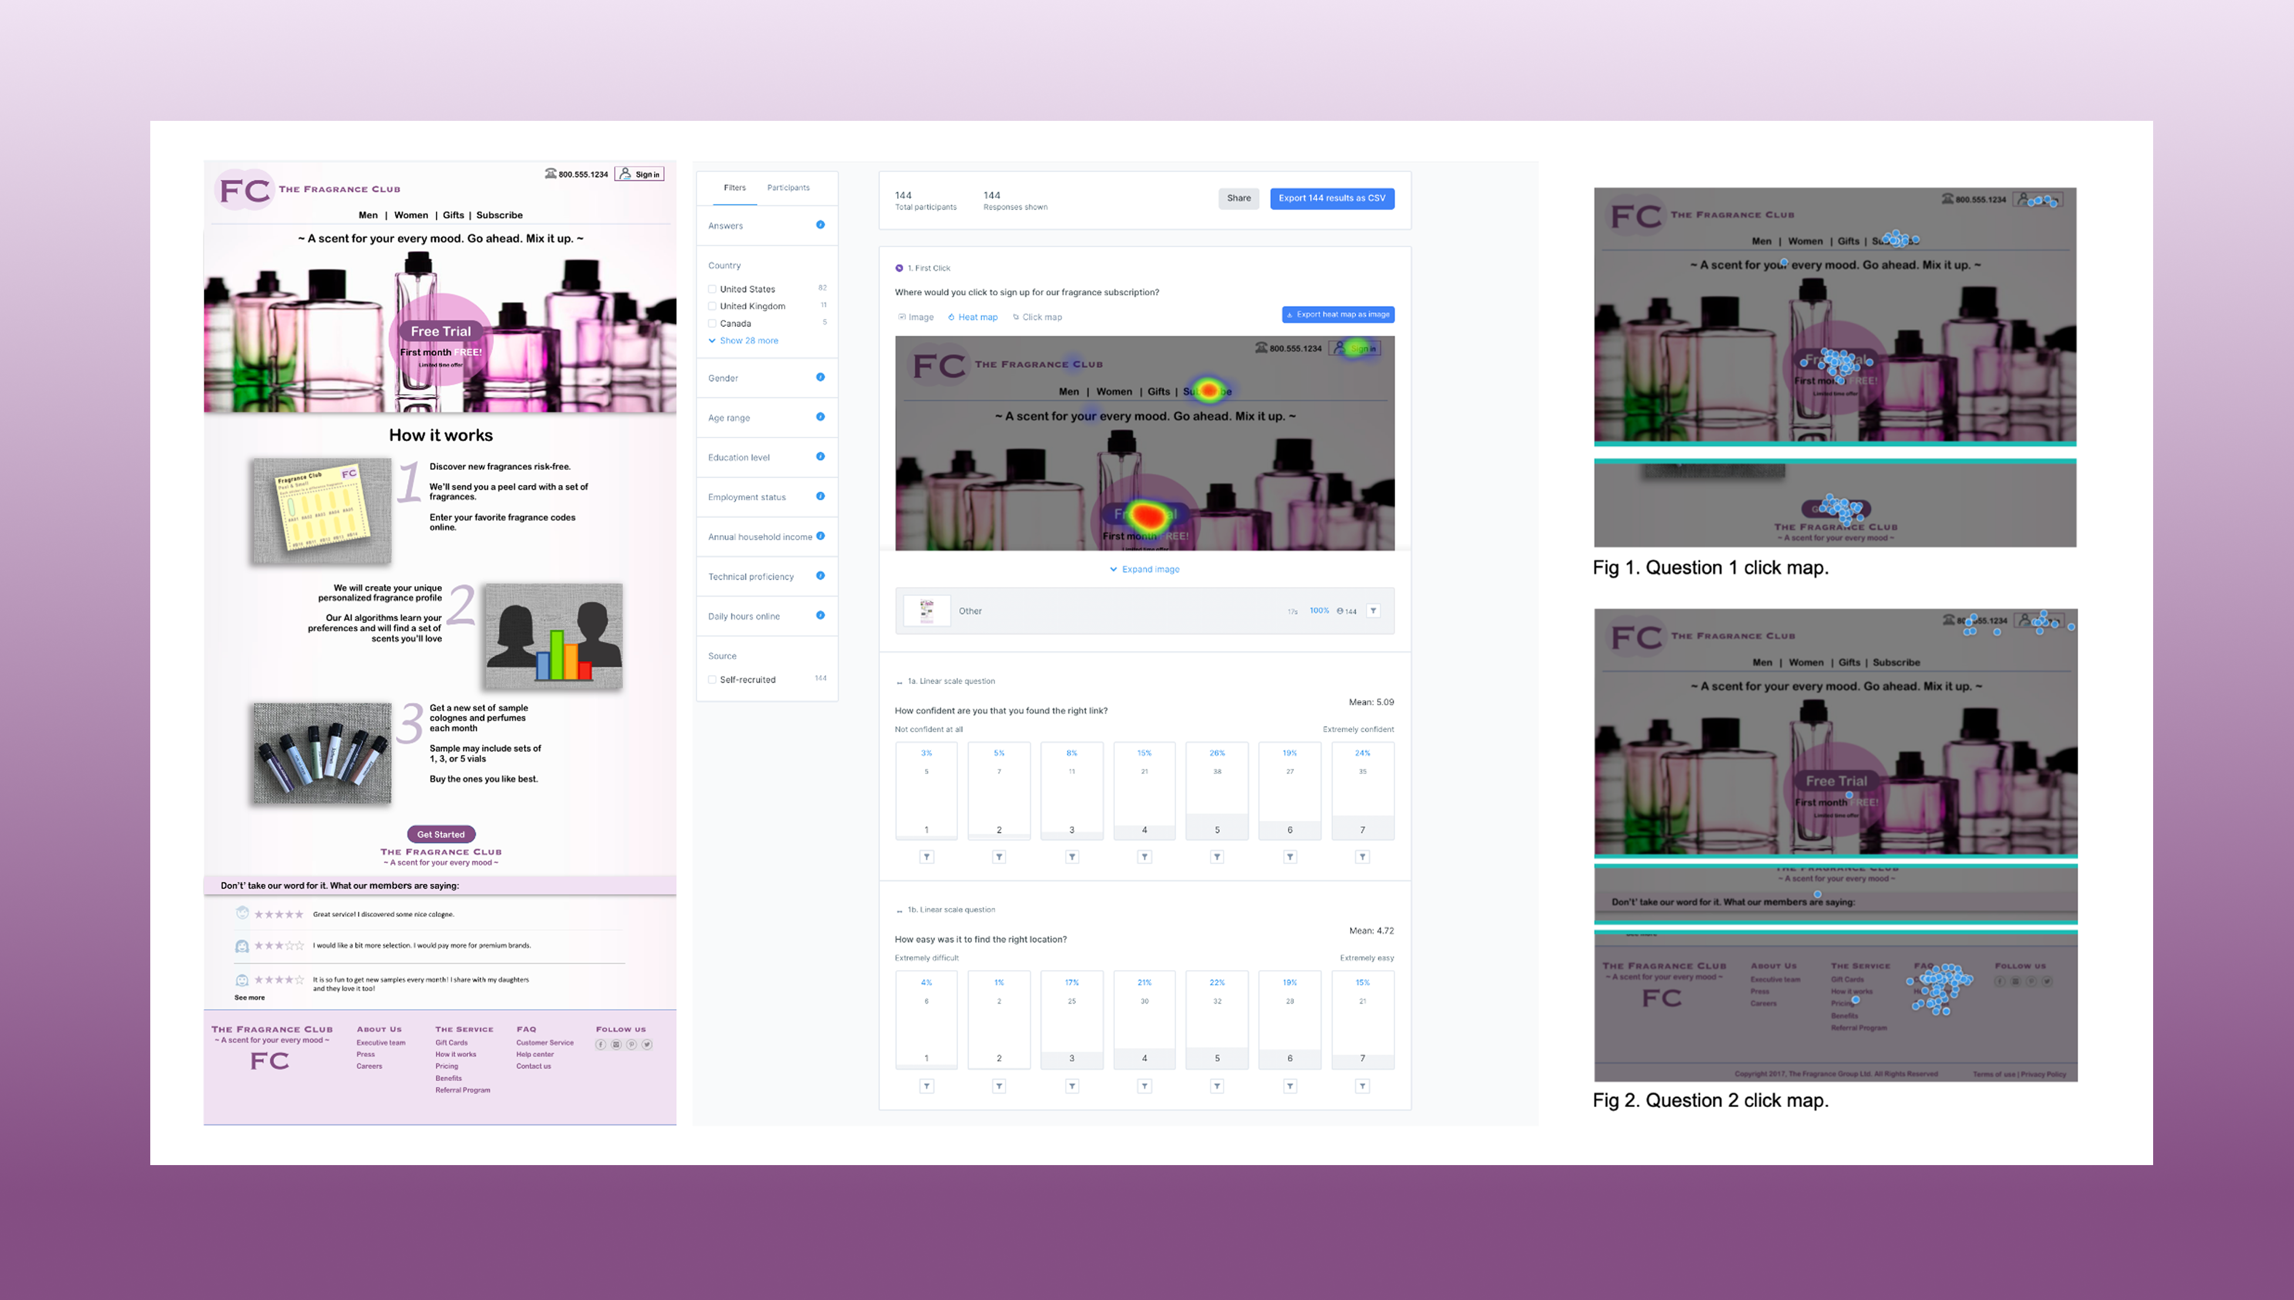The image size is (2294, 1300).
Task: Expand the Education level filter section
Action: tap(739, 457)
